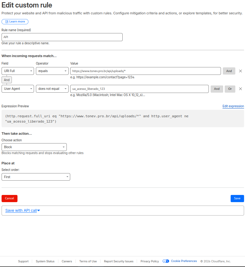The width and height of the screenshot is (245, 267).
Task: Click the User Agent value text field
Action: point(140,89)
